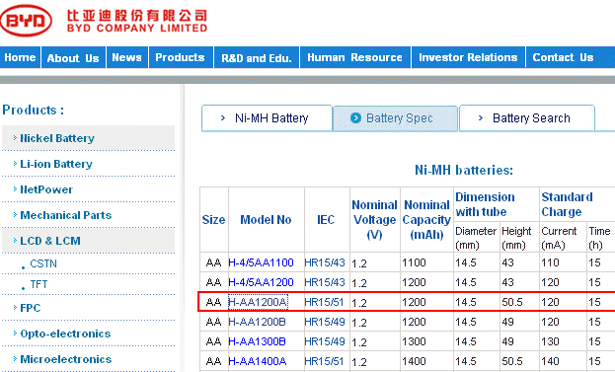Click the BYD logo
This screenshot has width=615, height=372.
[26, 21]
